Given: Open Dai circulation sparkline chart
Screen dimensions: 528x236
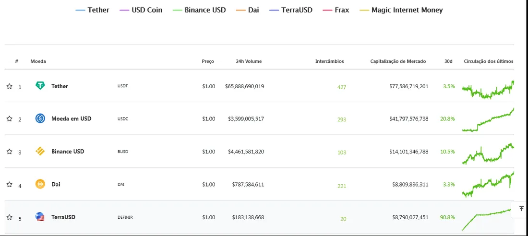Looking at the screenshot, I should click(488, 184).
